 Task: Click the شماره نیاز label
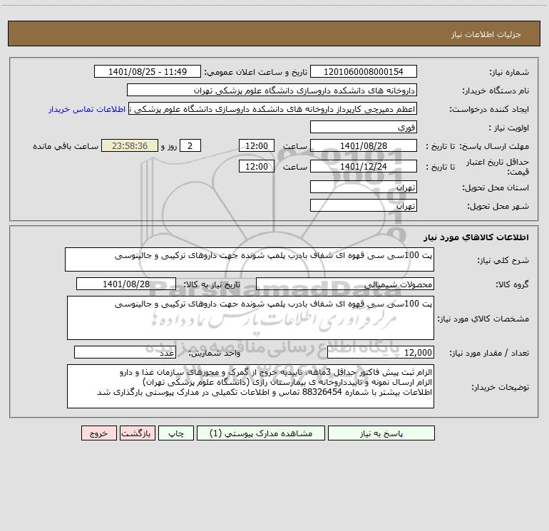tap(509, 73)
